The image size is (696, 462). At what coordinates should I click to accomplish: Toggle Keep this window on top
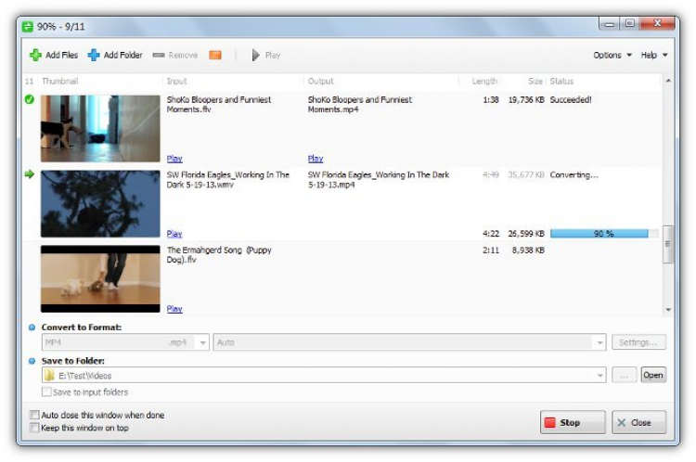(34, 428)
